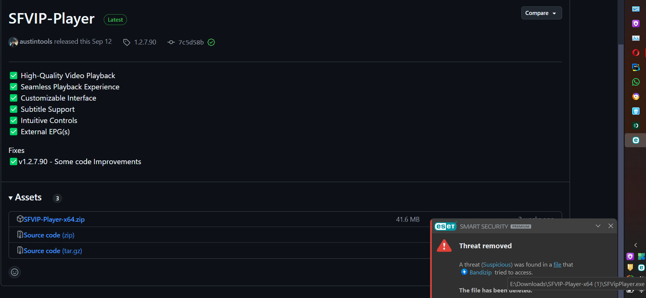The width and height of the screenshot is (646, 298).
Task: Open tag 1.2.7.90 link
Action: [145, 42]
